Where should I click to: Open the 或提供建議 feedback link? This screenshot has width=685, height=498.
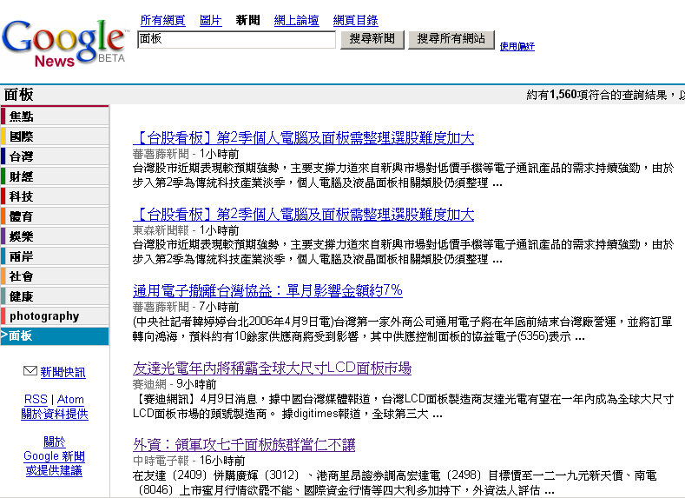click(54, 471)
